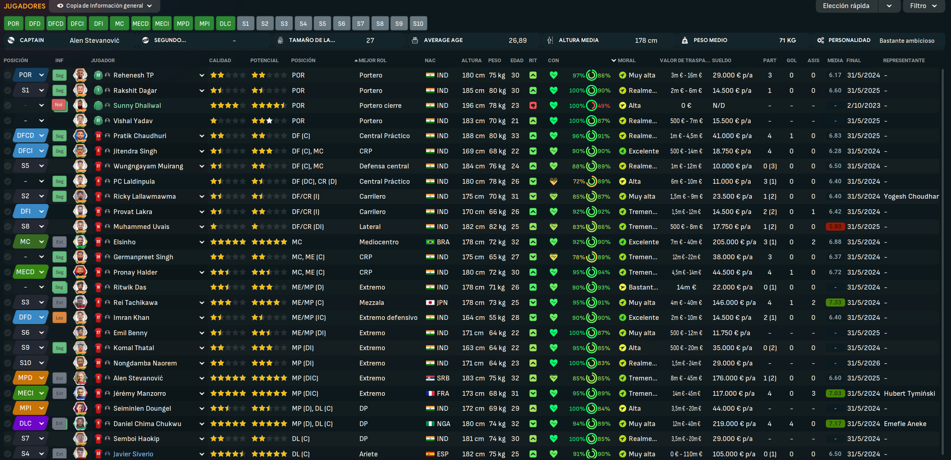The height and width of the screenshot is (460, 951).
Task: Expand the chevron next to Jitendra Singh name
Action: coord(202,151)
